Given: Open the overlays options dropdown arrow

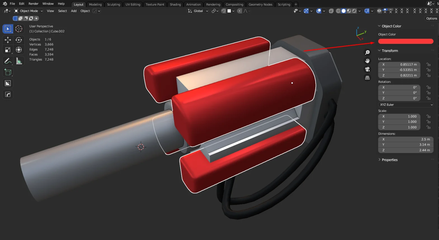Looking at the screenshot, I should click(324, 11).
